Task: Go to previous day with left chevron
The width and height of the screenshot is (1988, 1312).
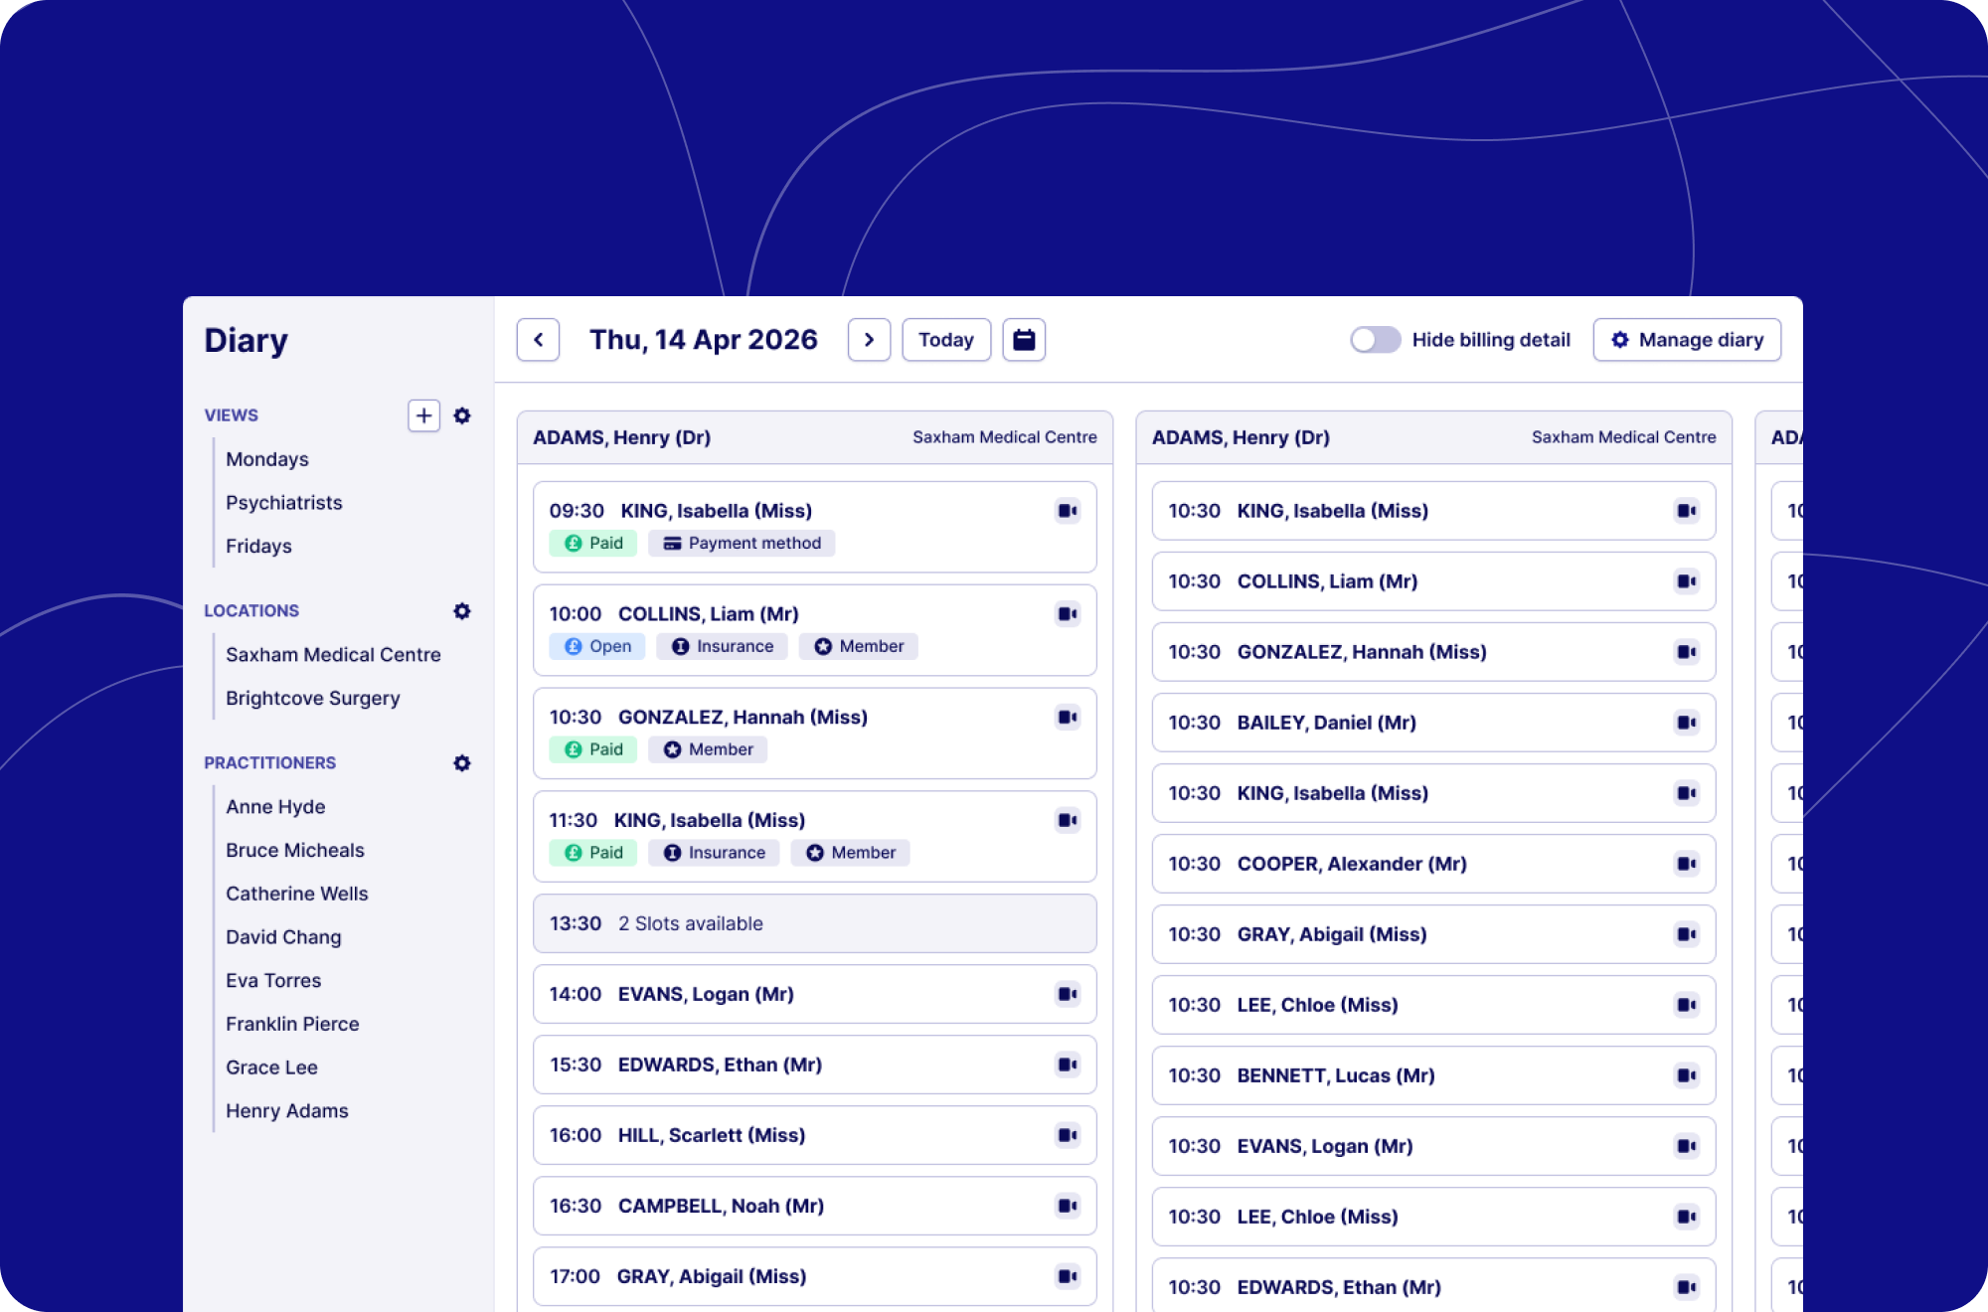Action: pos(539,340)
